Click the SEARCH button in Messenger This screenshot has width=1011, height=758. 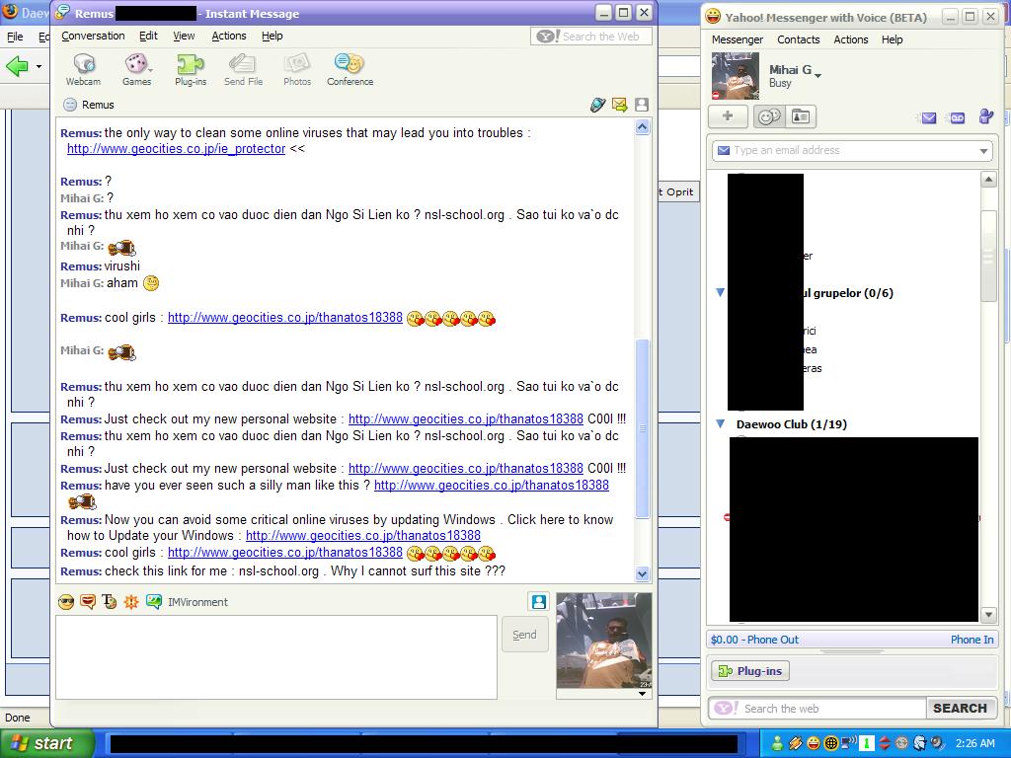(960, 709)
